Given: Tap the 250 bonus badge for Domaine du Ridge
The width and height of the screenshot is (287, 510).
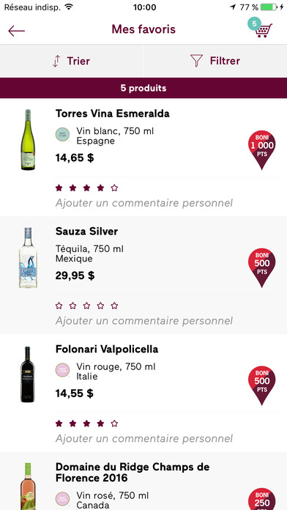Looking at the screenshot, I should pyautogui.click(x=261, y=498).
